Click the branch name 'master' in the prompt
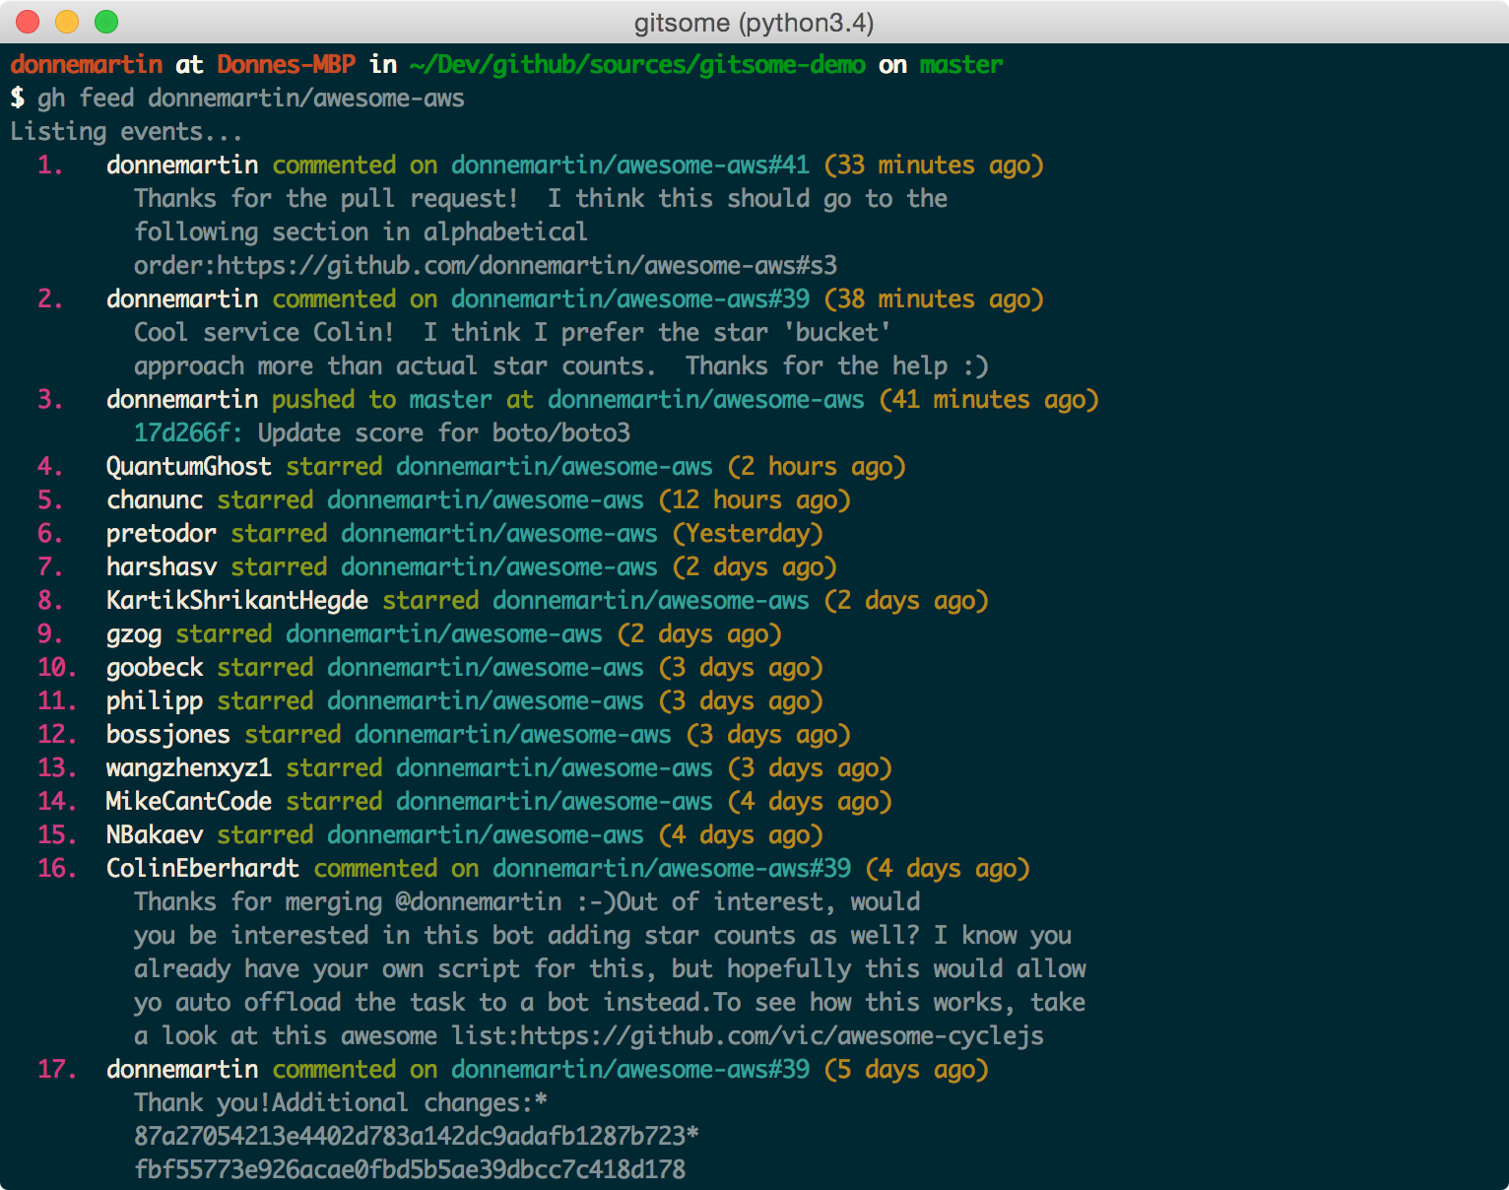This screenshot has width=1509, height=1190. [961, 65]
